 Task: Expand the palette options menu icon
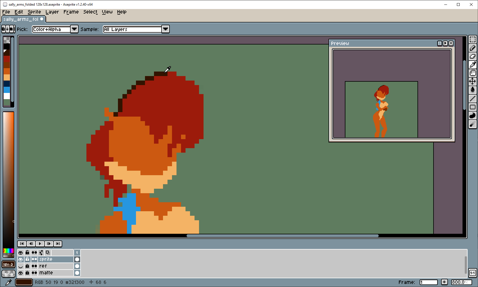pos(7,29)
